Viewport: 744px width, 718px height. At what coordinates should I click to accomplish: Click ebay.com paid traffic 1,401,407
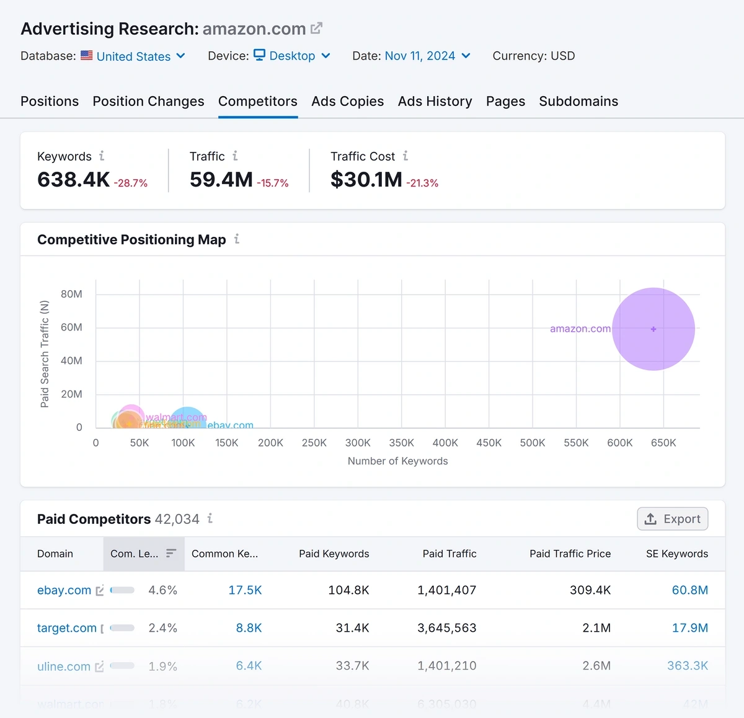[447, 590]
